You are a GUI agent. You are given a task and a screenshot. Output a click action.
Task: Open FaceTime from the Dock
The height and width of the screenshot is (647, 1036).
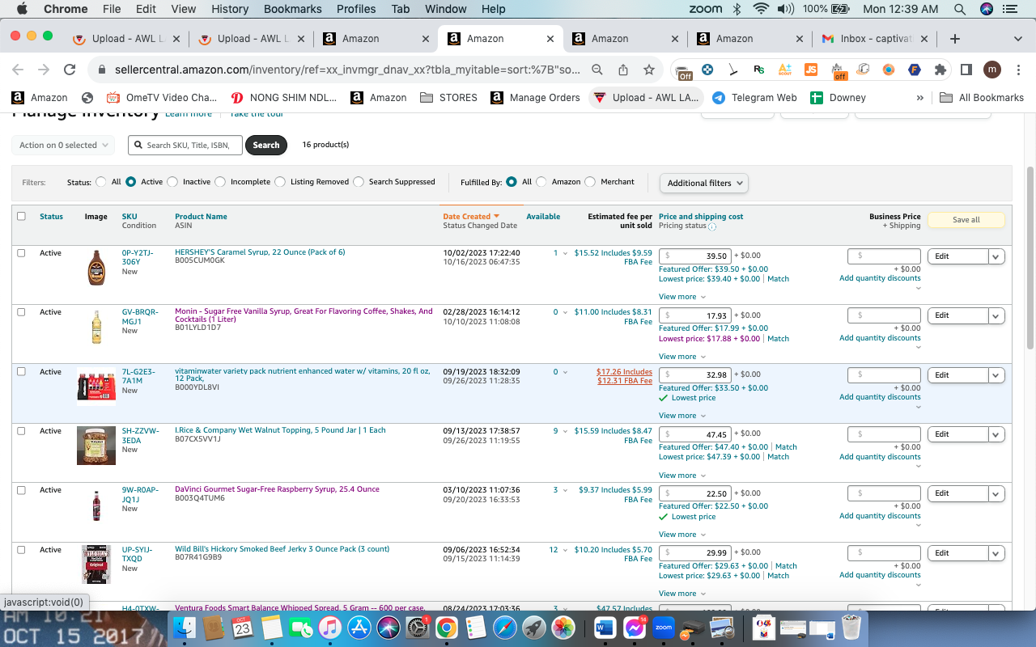click(300, 628)
